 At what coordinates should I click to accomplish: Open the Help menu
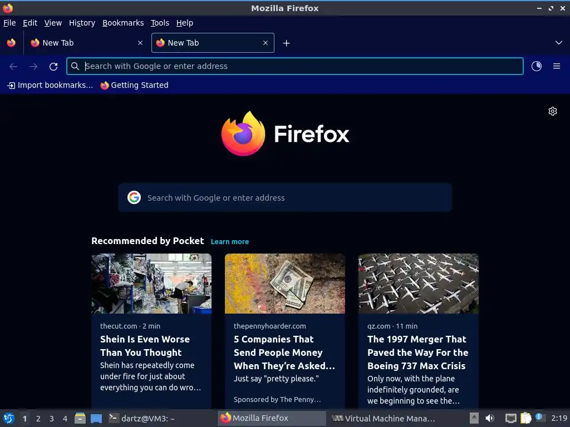coord(185,23)
